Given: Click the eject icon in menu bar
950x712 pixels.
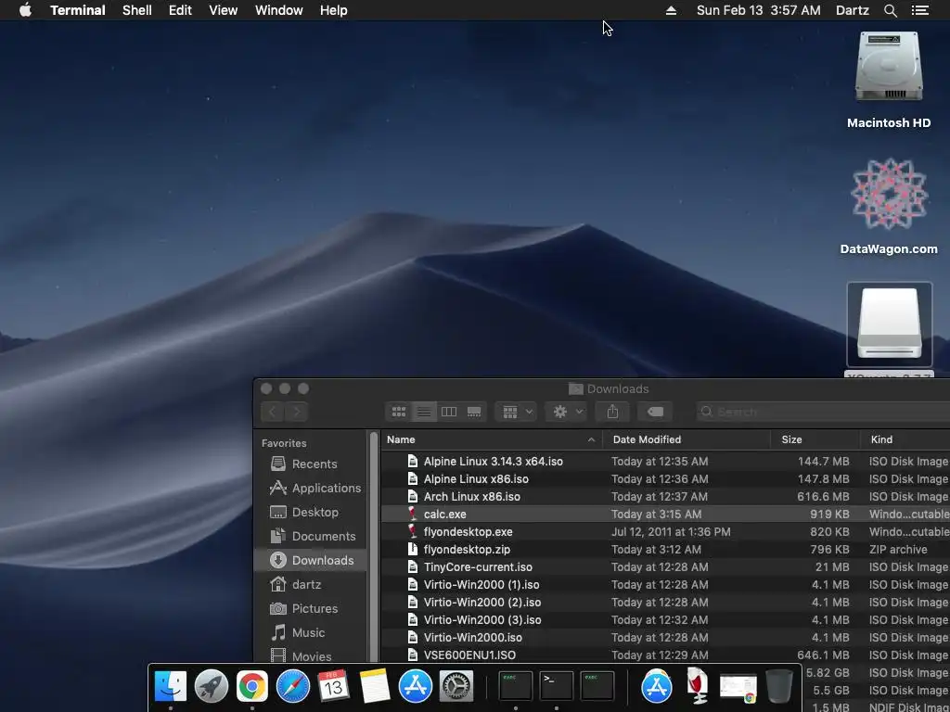Looking at the screenshot, I should coord(671,10).
